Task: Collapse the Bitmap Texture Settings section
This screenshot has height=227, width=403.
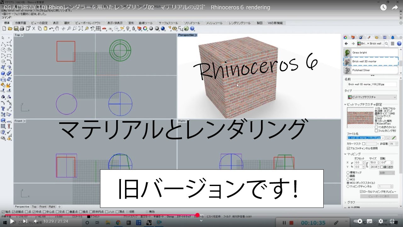Action: pyautogui.click(x=345, y=104)
